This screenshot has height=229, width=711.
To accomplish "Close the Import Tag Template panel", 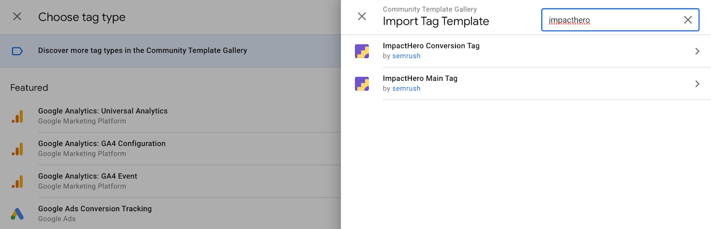I will pyautogui.click(x=362, y=17).
